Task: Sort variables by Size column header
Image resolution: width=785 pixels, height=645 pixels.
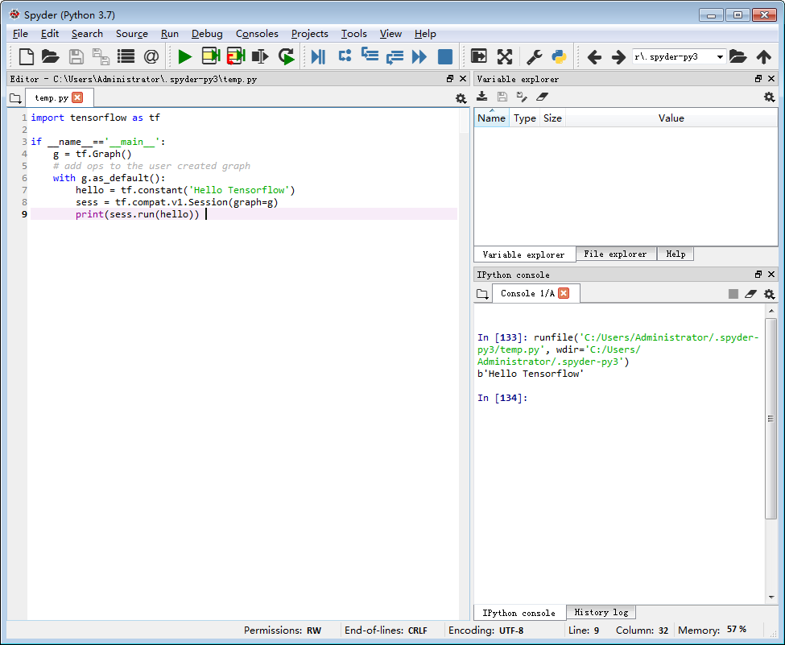Action: click(x=552, y=118)
